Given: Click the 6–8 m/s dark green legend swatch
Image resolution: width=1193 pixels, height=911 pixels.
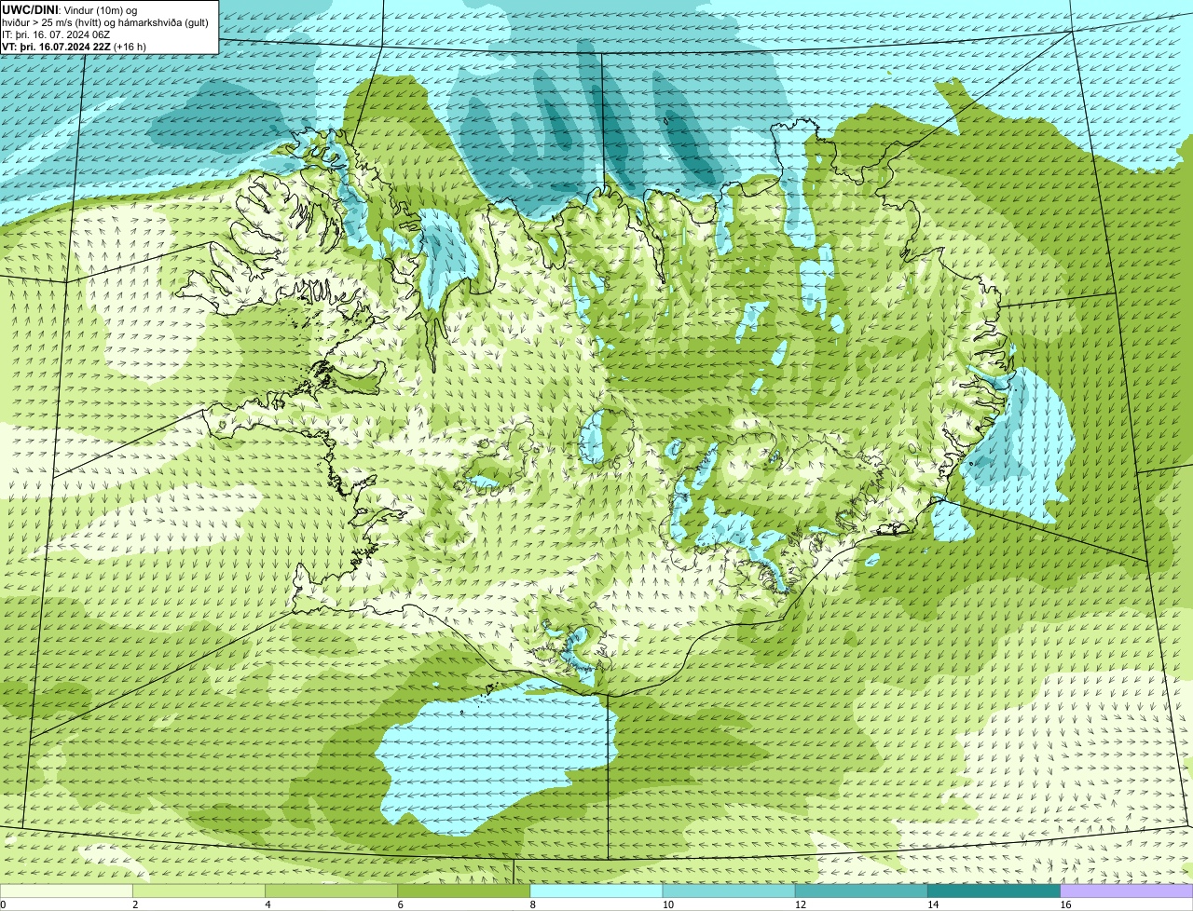Looking at the screenshot, I should tap(463, 891).
